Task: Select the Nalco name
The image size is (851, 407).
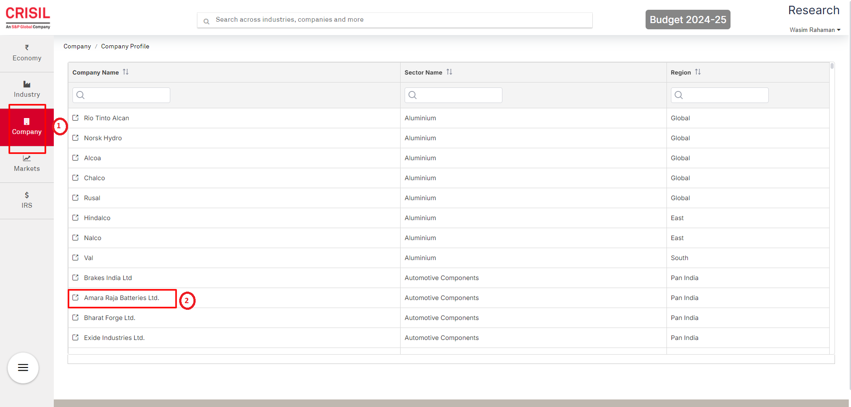Action: [92, 238]
